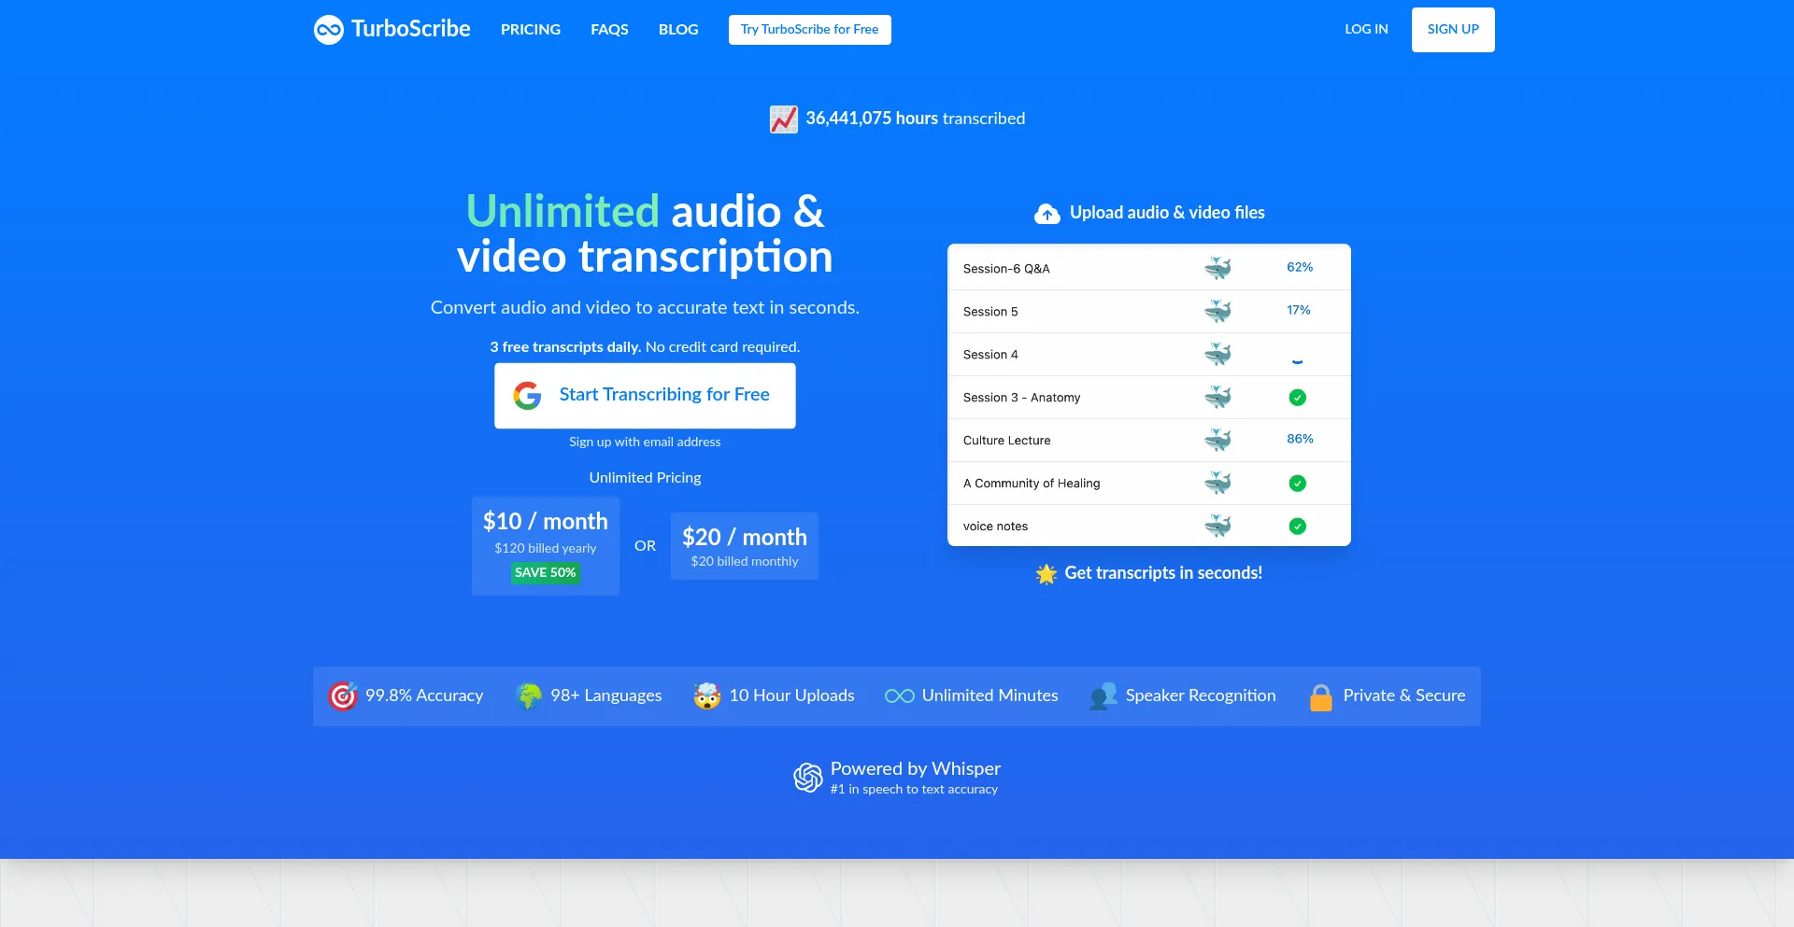Viewport: 1794px width, 927px height.
Task: Click the TurboScribe infinity logo icon
Action: (329, 30)
